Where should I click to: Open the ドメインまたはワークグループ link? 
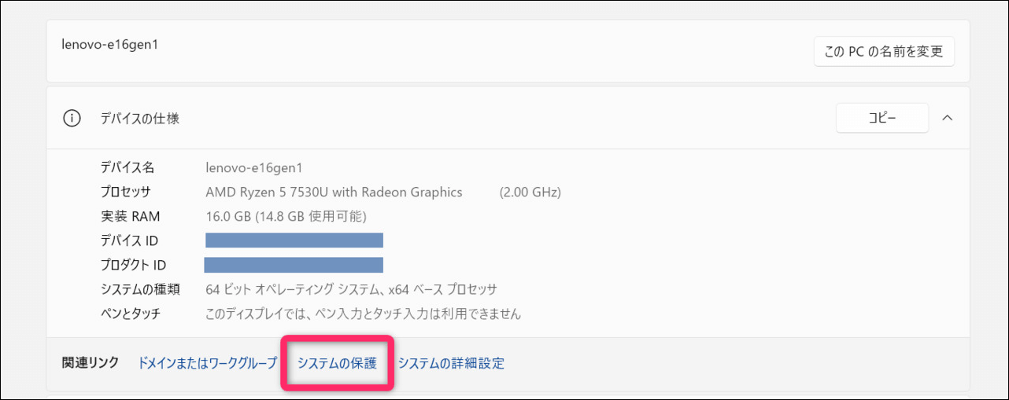point(207,363)
